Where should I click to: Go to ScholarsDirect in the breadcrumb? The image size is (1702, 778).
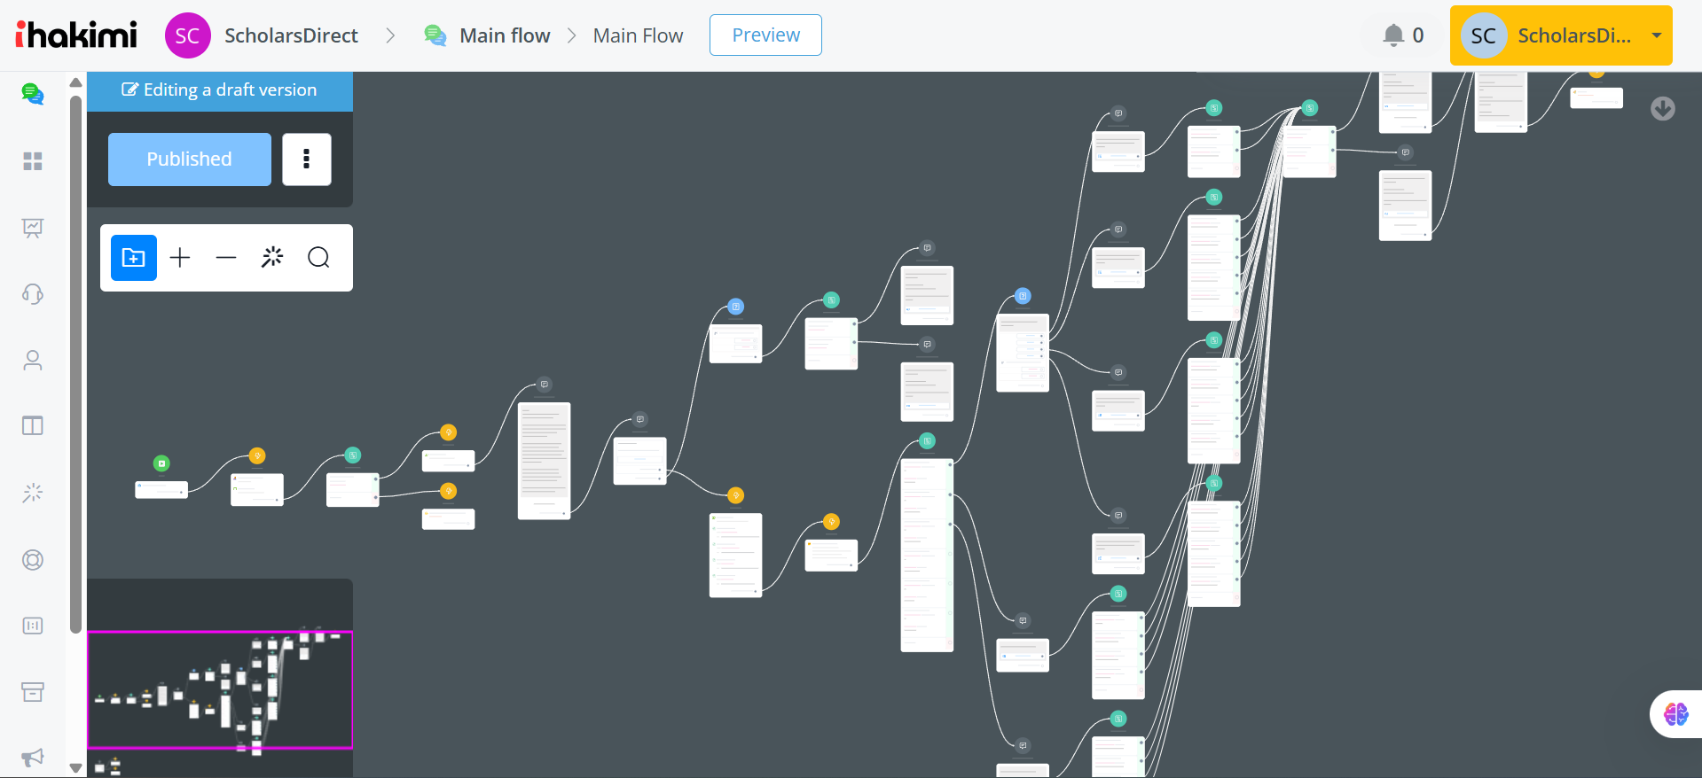tap(291, 35)
